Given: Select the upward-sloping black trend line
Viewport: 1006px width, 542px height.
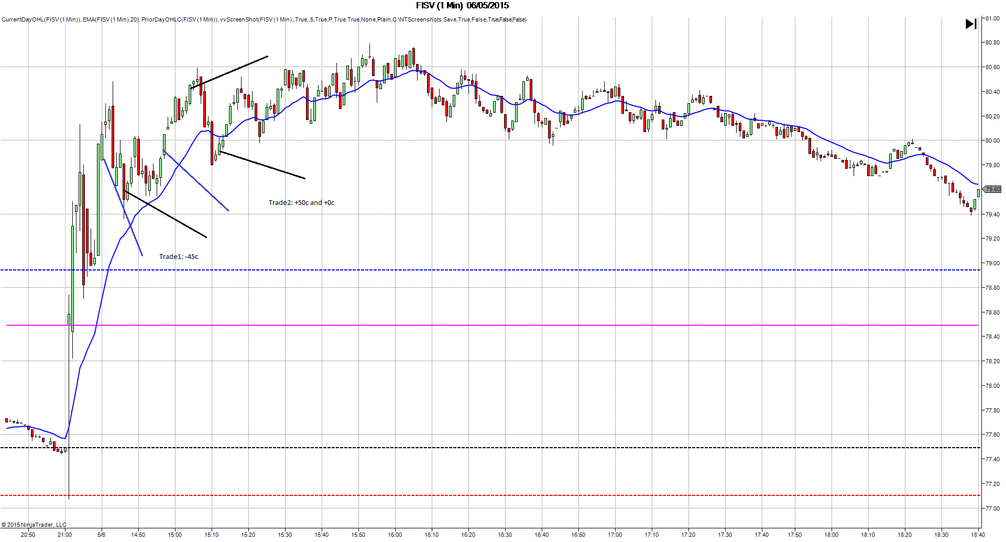Looking at the screenshot, I should click(x=229, y=72).
